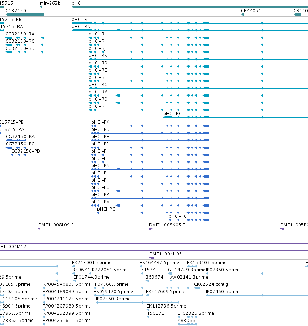Image resolution: width=308 pixels, height=326 pixels.
Task: Open transcript pHCl-RG
Action: click(98, 85)
